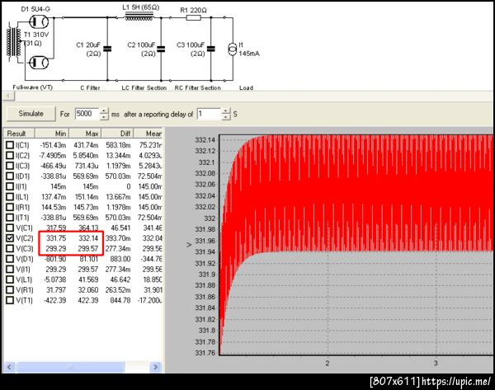
Task: Select the C2 100uF capacitor symbol
Action: click(161, 49)
